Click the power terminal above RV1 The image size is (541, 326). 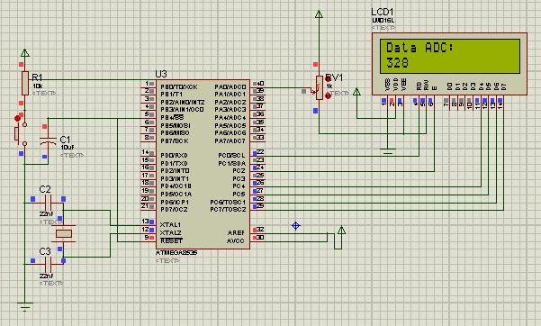320,14
